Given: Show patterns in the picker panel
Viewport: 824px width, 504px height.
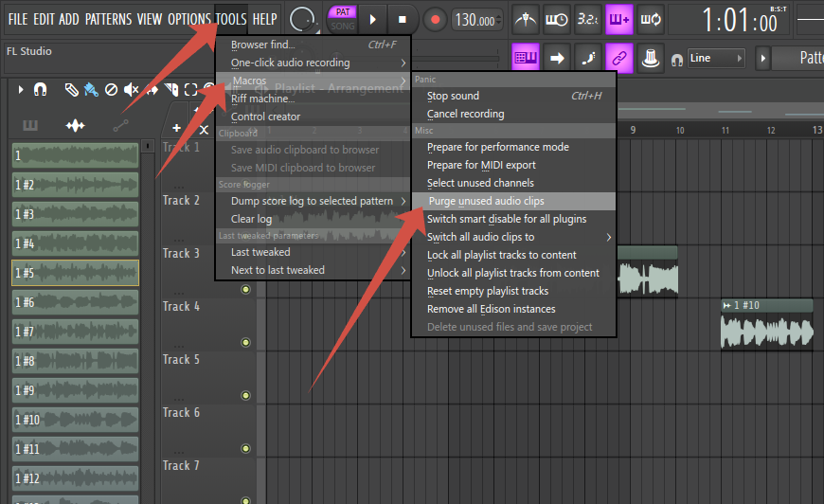Looking at the screenshot, I should click(30, 126).
